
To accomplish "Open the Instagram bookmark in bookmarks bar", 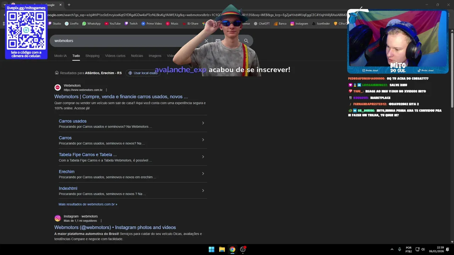I will click(299, 24).
